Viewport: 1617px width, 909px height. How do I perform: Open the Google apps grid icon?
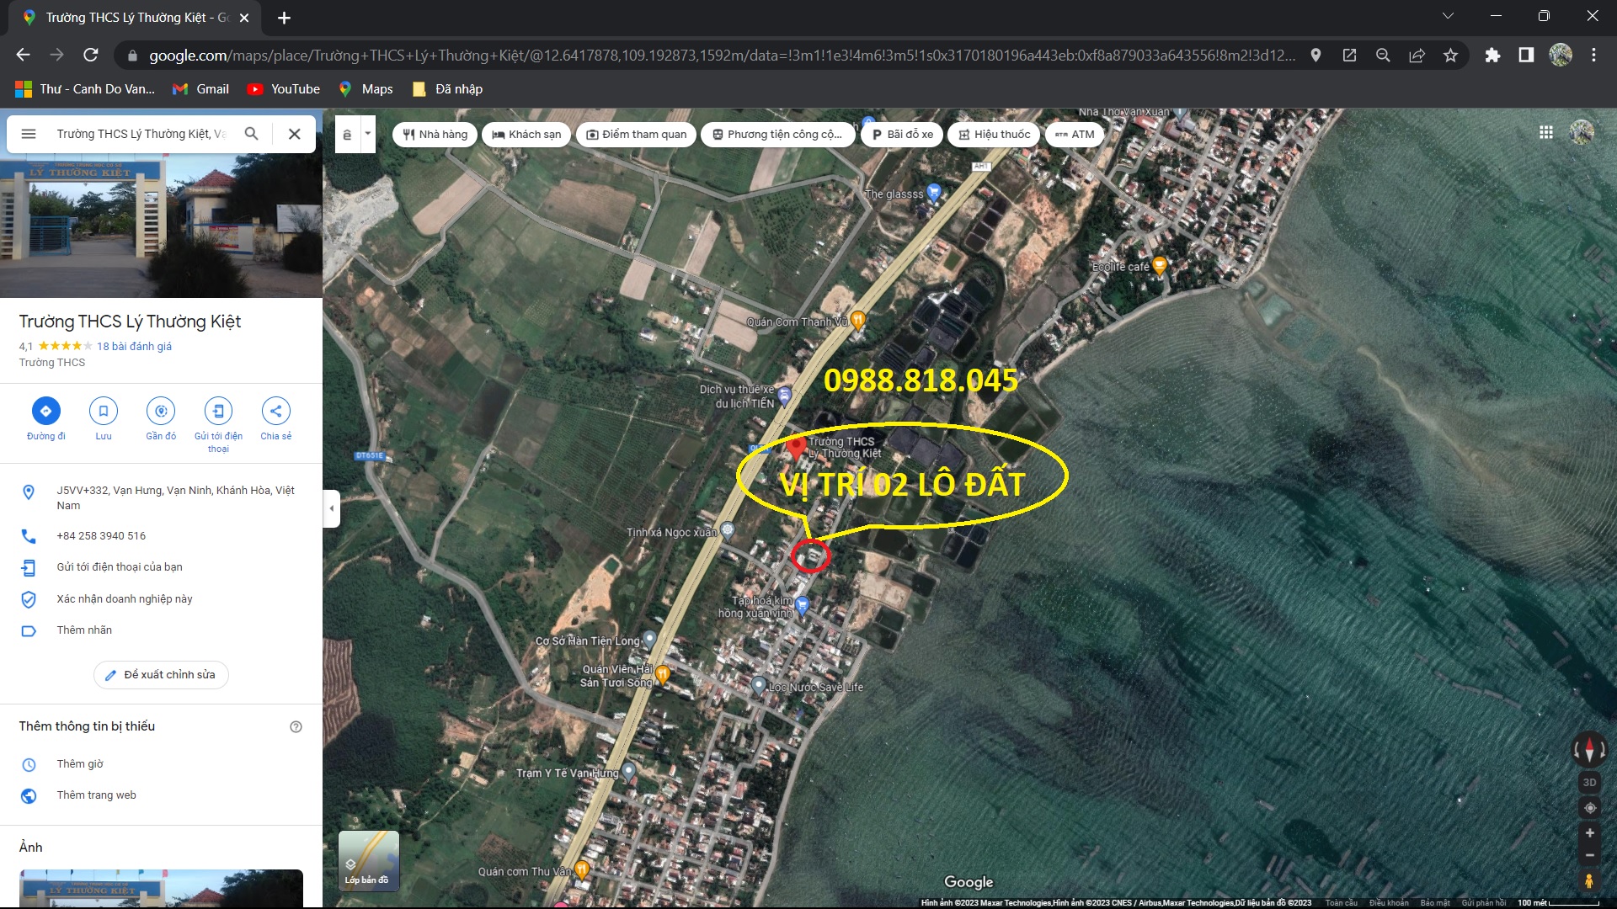point(1546,132)
